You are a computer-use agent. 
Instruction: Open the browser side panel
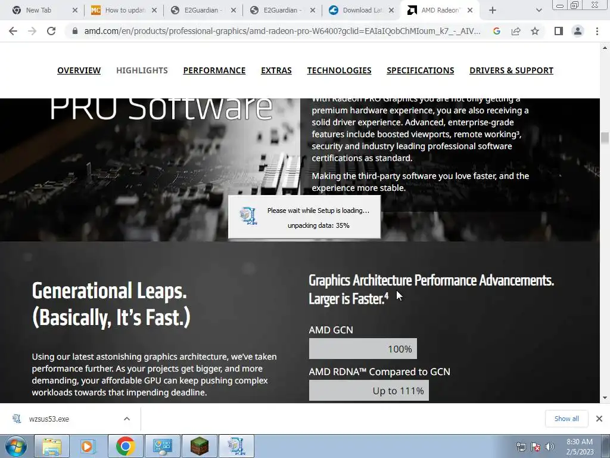[559, 31]
